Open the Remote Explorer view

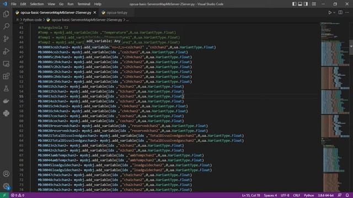pos(6,64)
